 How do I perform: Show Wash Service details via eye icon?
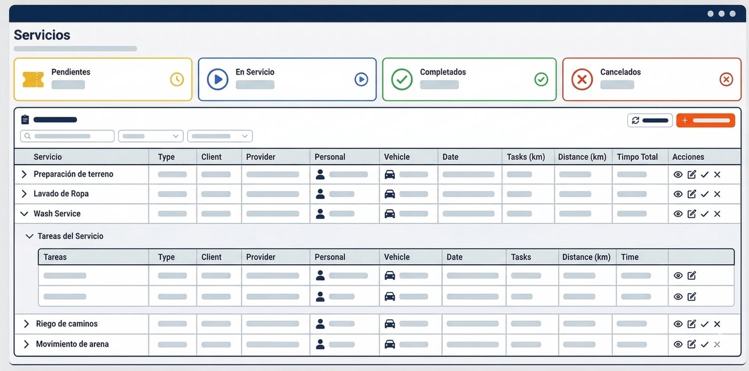tap(678, 214)
